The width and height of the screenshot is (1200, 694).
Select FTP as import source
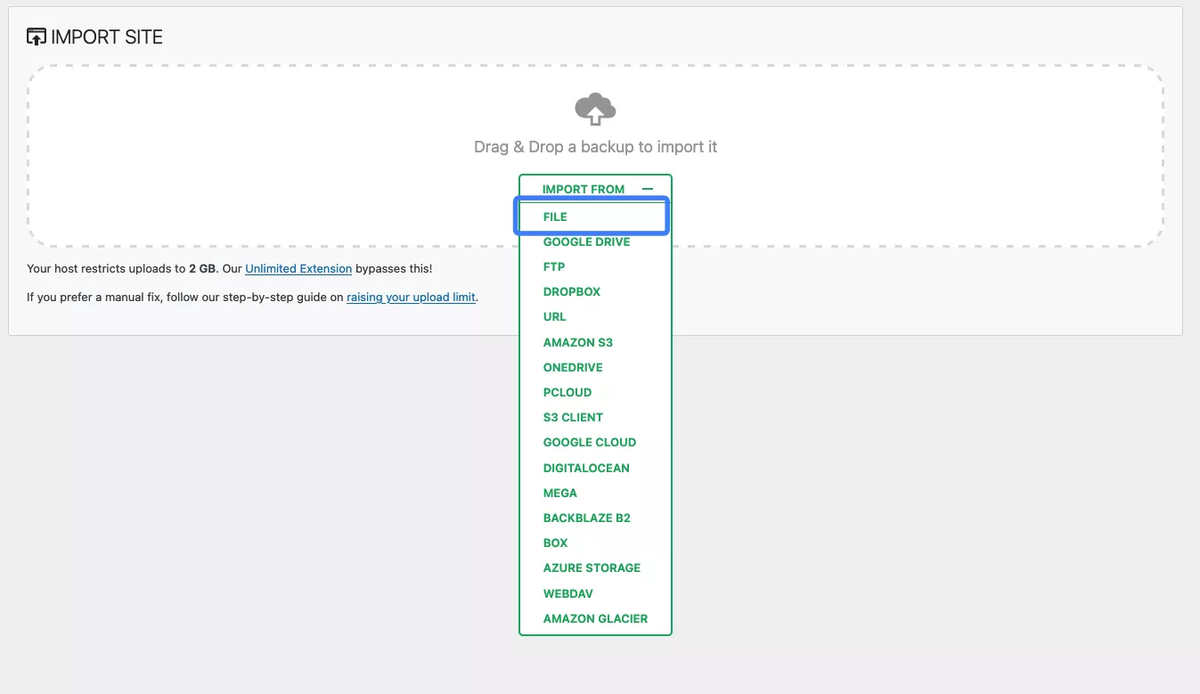(x=553, y=266)
